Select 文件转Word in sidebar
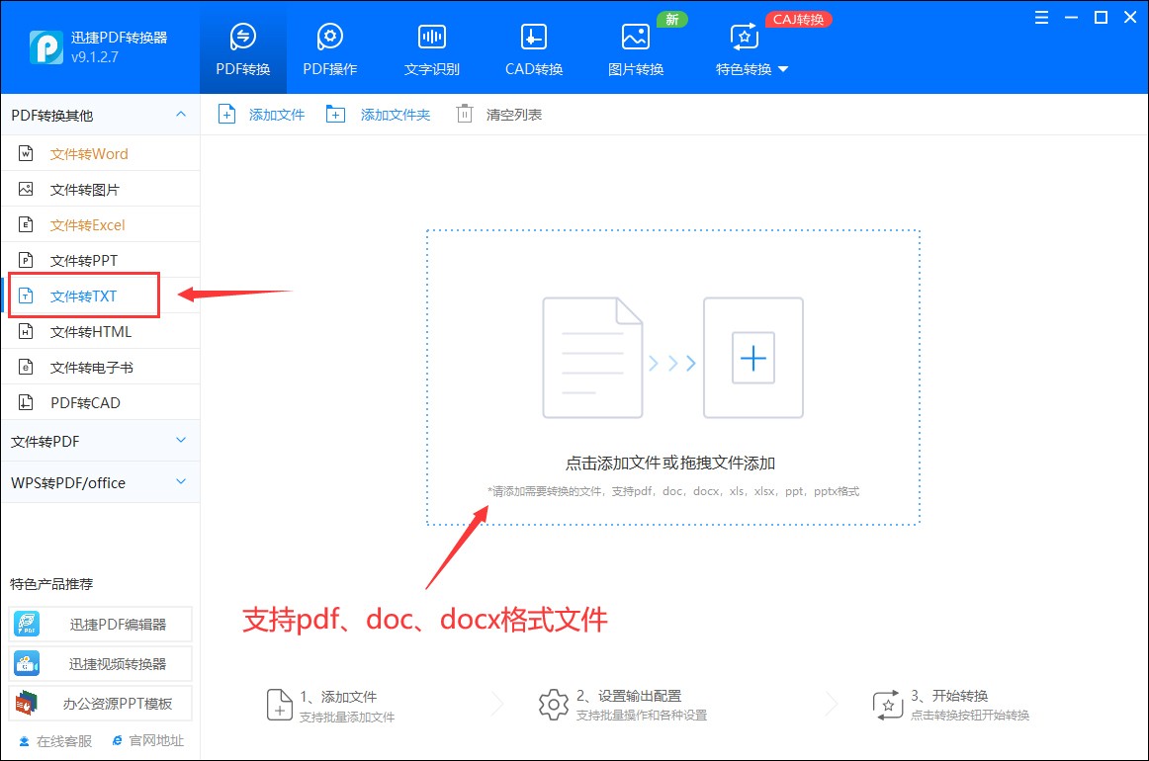 click(x=101, y=154)
